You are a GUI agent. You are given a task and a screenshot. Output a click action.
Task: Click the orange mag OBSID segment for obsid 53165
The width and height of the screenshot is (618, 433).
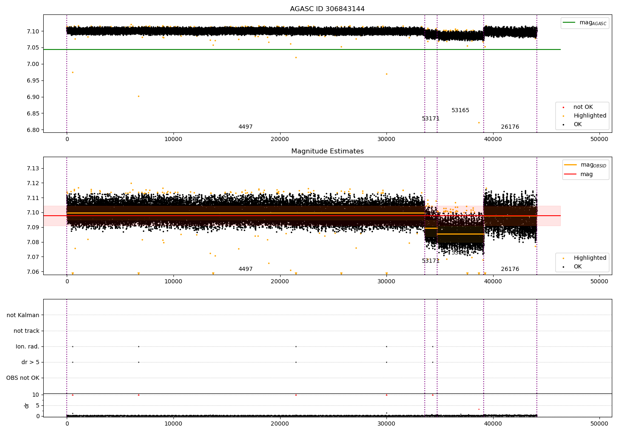coord(460,234)
